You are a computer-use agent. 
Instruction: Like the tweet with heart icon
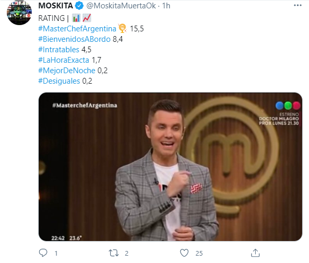point(184,253)
